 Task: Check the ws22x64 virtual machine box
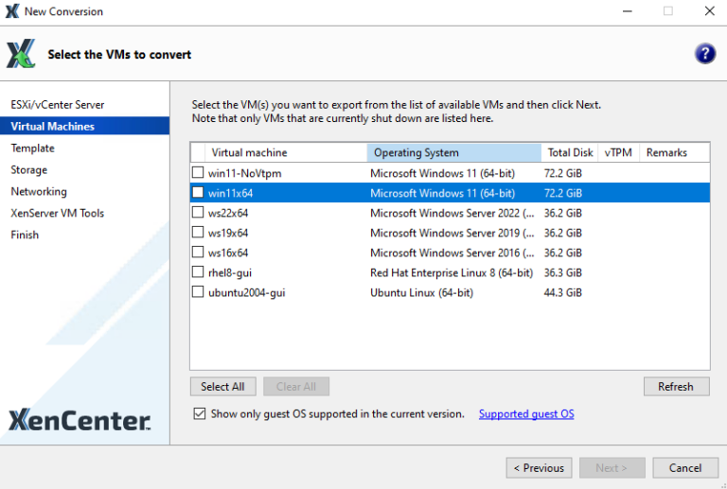coord(198,213)
